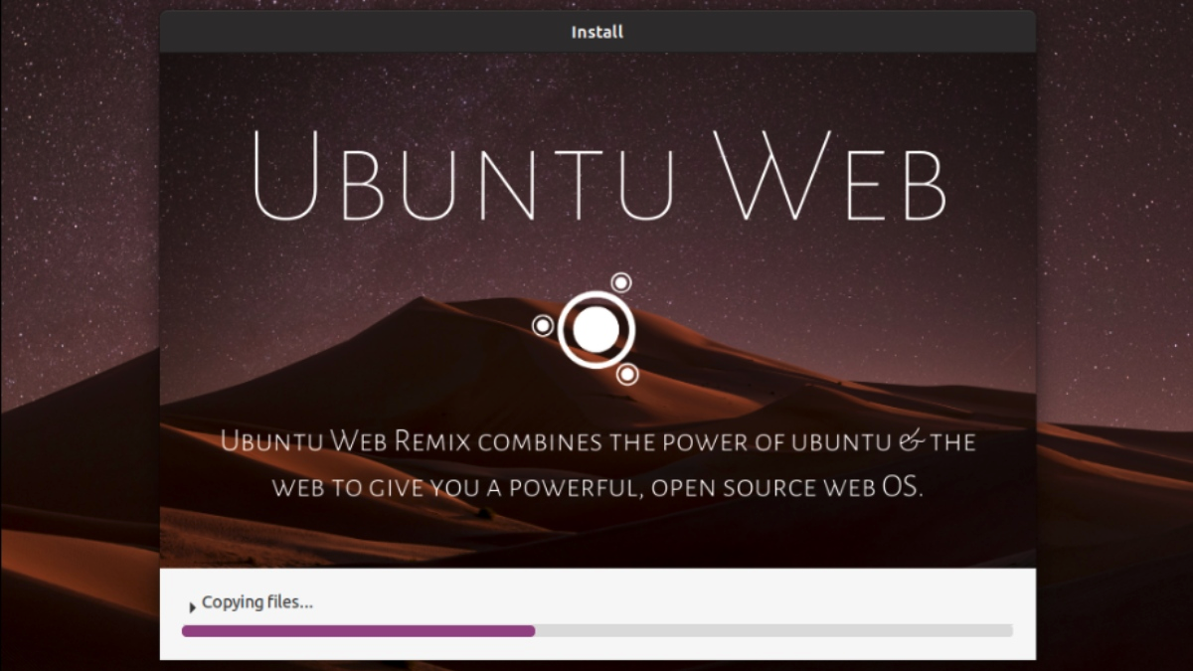Click the ampersand symbol in the description
This screenshot has height=671, width=1193.
[x=911, y=440]
